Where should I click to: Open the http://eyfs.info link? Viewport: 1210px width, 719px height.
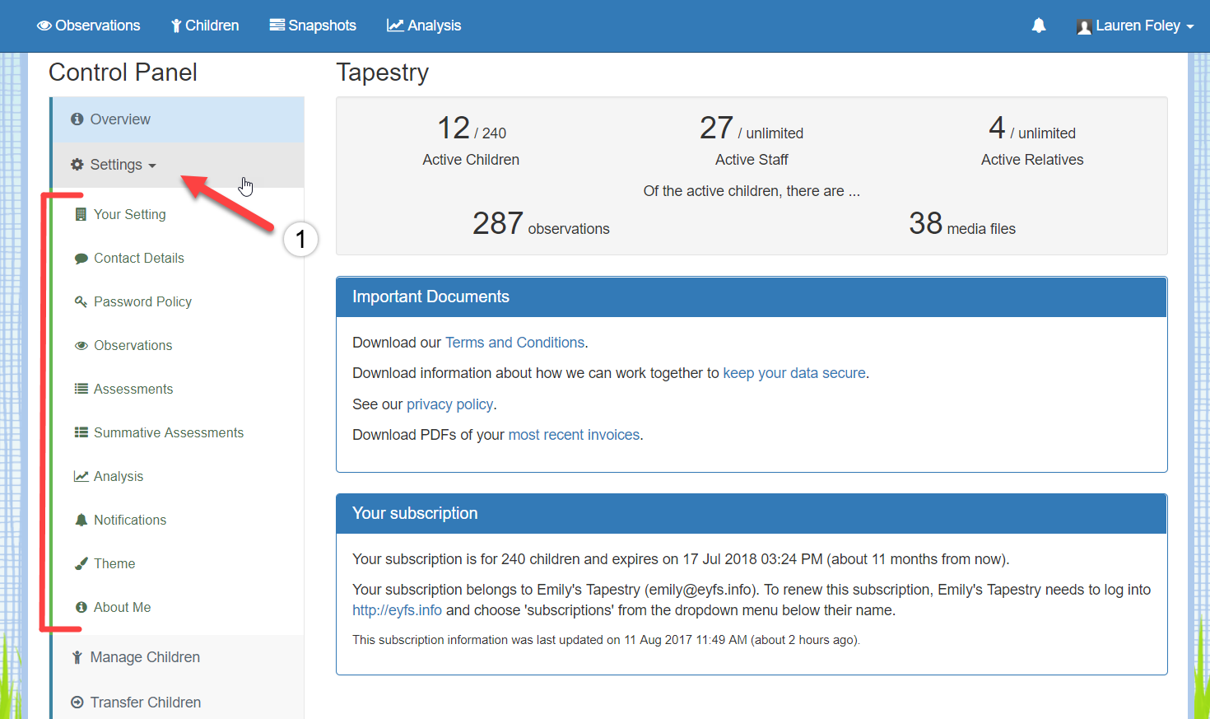(x=397, y=610)
